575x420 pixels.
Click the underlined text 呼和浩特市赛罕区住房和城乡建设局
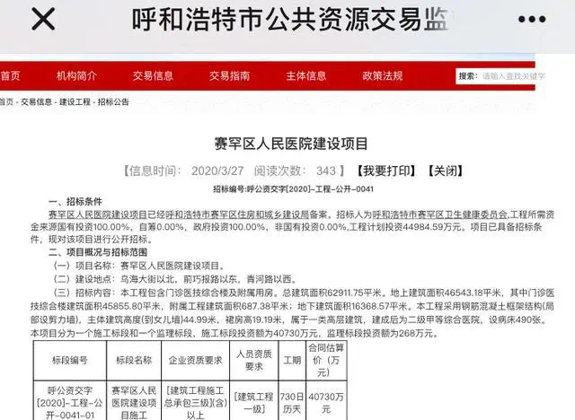point(237,214)
